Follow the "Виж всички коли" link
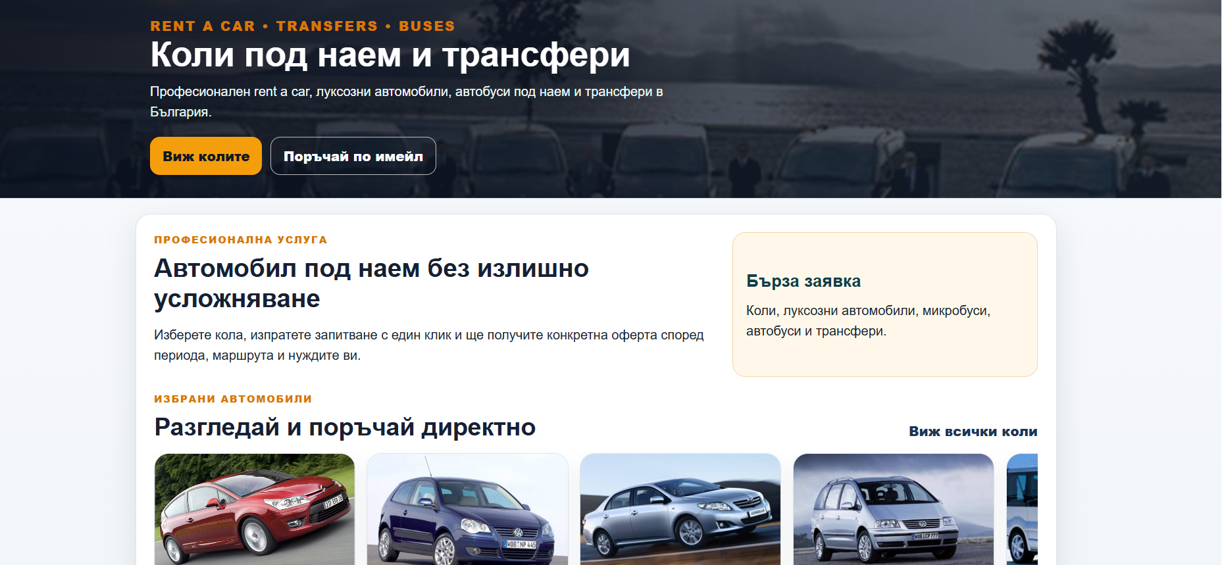The width and height of the screenshot is (1222, 565). point(973,431)
